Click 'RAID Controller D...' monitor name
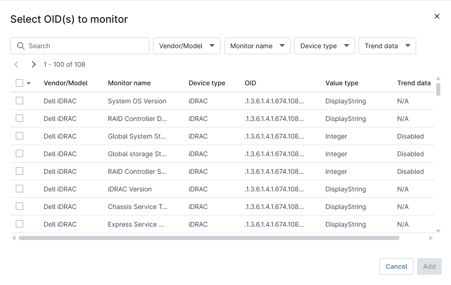This screenshot has height=285, width=451. pos(137,119)
